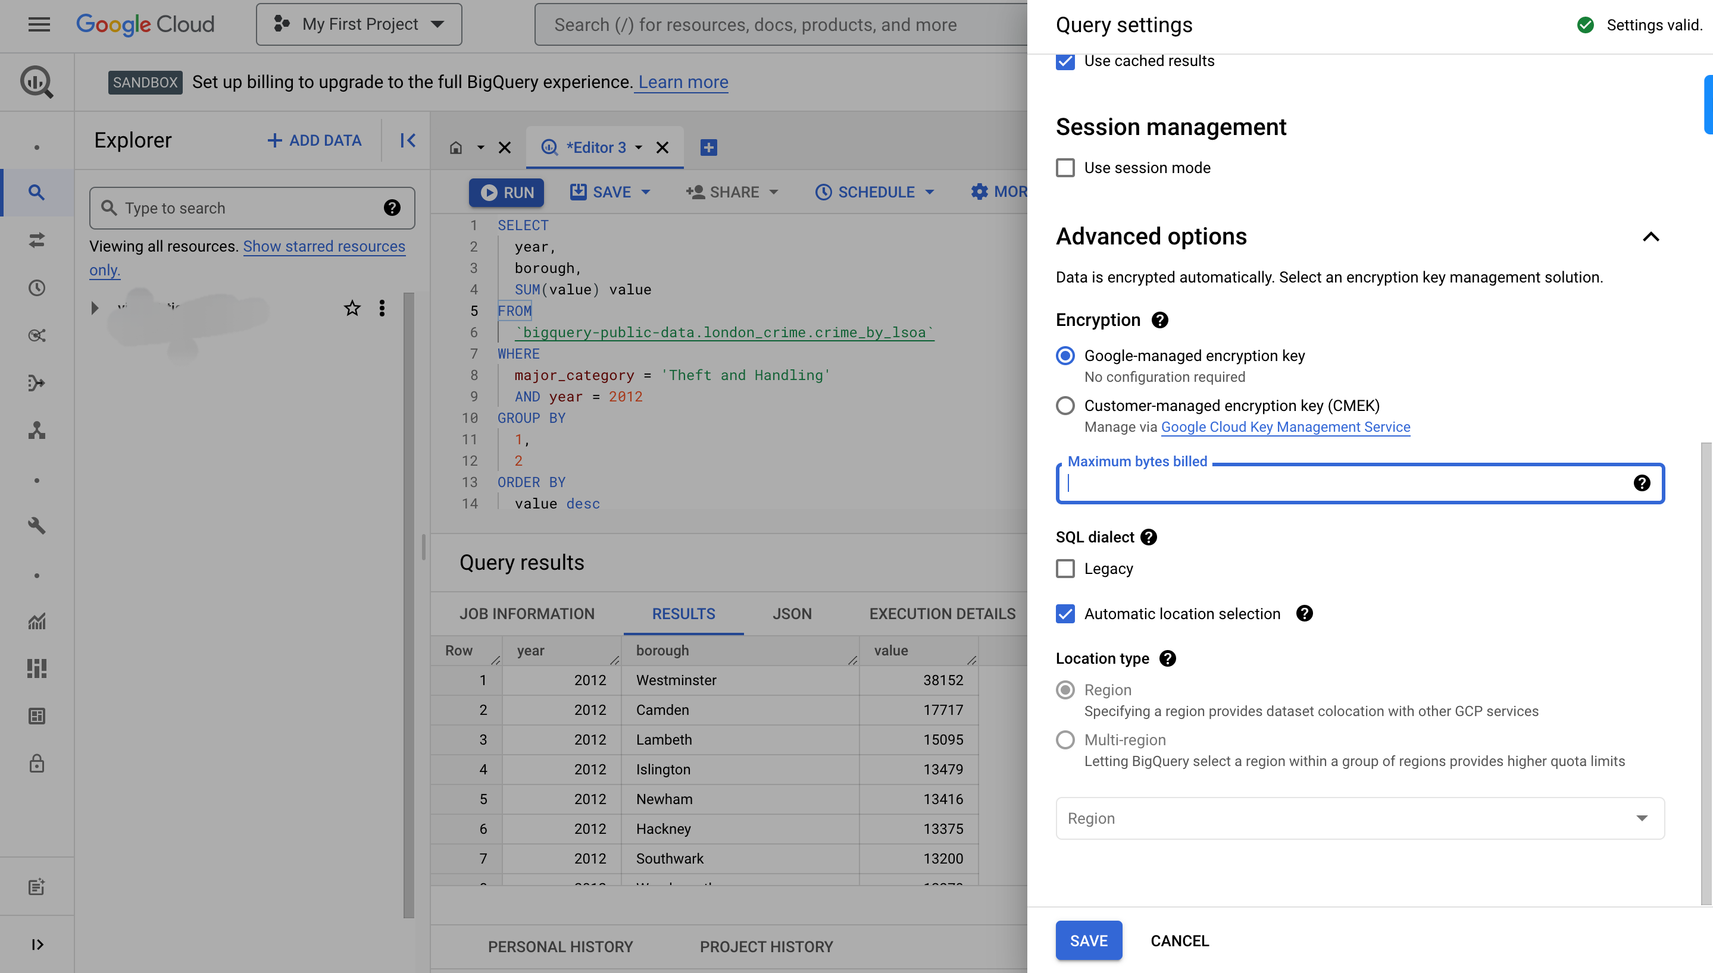The image size is (1713, 973).
Task: Open Monitoring chart icon in sidebar
Action: coord(37,622)
